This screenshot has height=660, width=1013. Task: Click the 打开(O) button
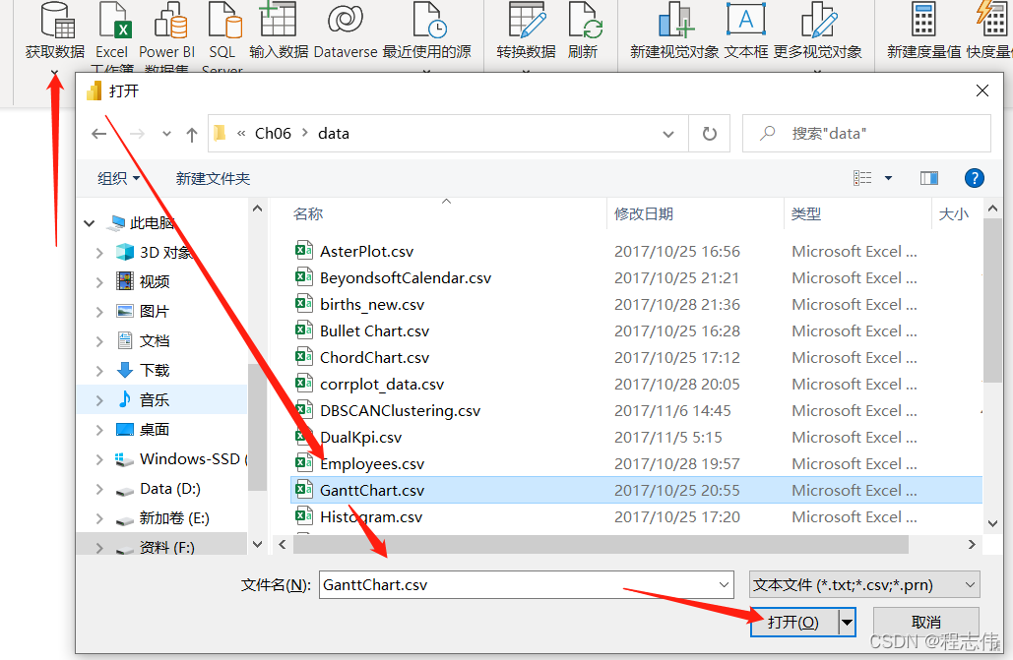[794, 623]
